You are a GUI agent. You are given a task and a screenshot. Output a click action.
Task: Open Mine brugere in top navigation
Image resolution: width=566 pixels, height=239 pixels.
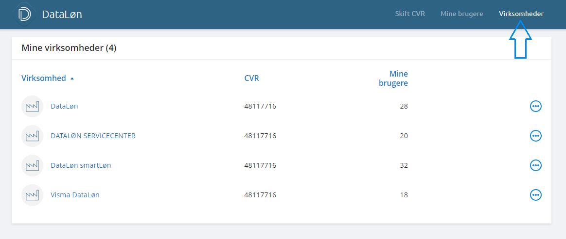(461, 14)
